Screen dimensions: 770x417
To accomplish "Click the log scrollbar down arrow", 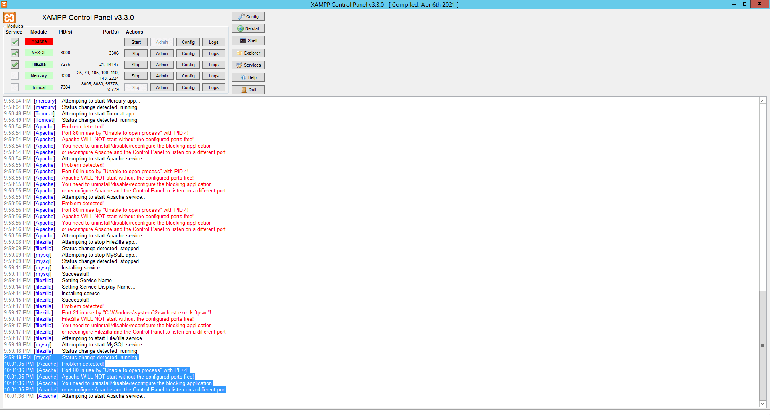I will [x=762, y=404].
